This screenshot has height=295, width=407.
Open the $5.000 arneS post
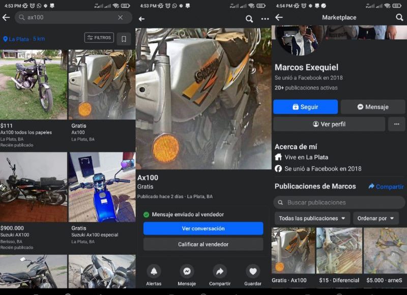385,255
